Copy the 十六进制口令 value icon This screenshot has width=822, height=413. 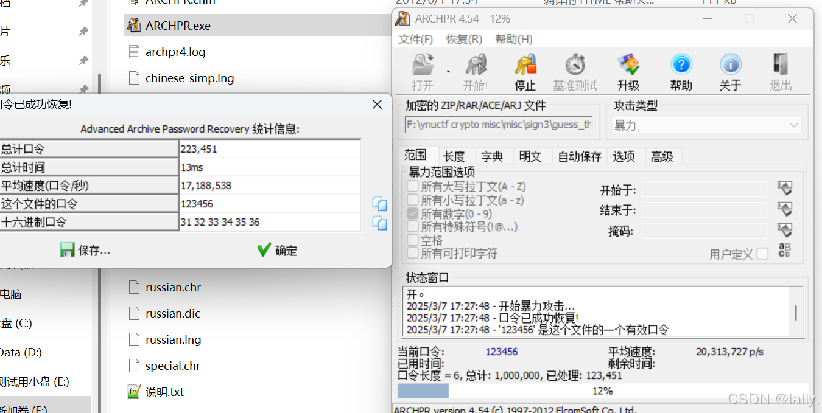click(379, 223)
